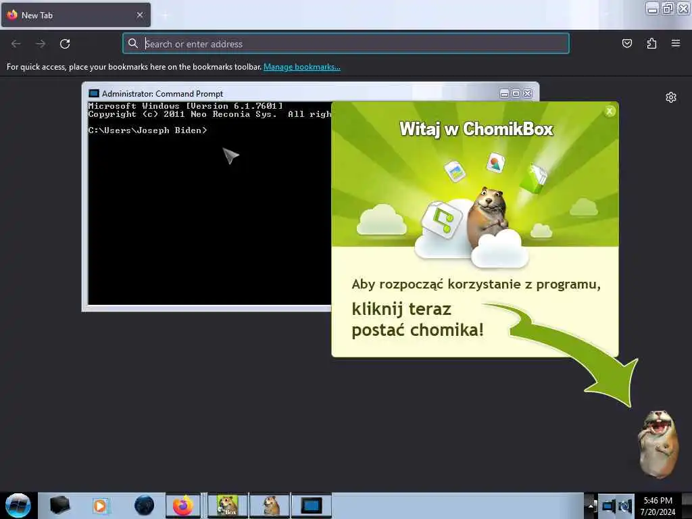Focus the Search or enter address field
Viewport: 692px width, 519px height.
(345, 44)
